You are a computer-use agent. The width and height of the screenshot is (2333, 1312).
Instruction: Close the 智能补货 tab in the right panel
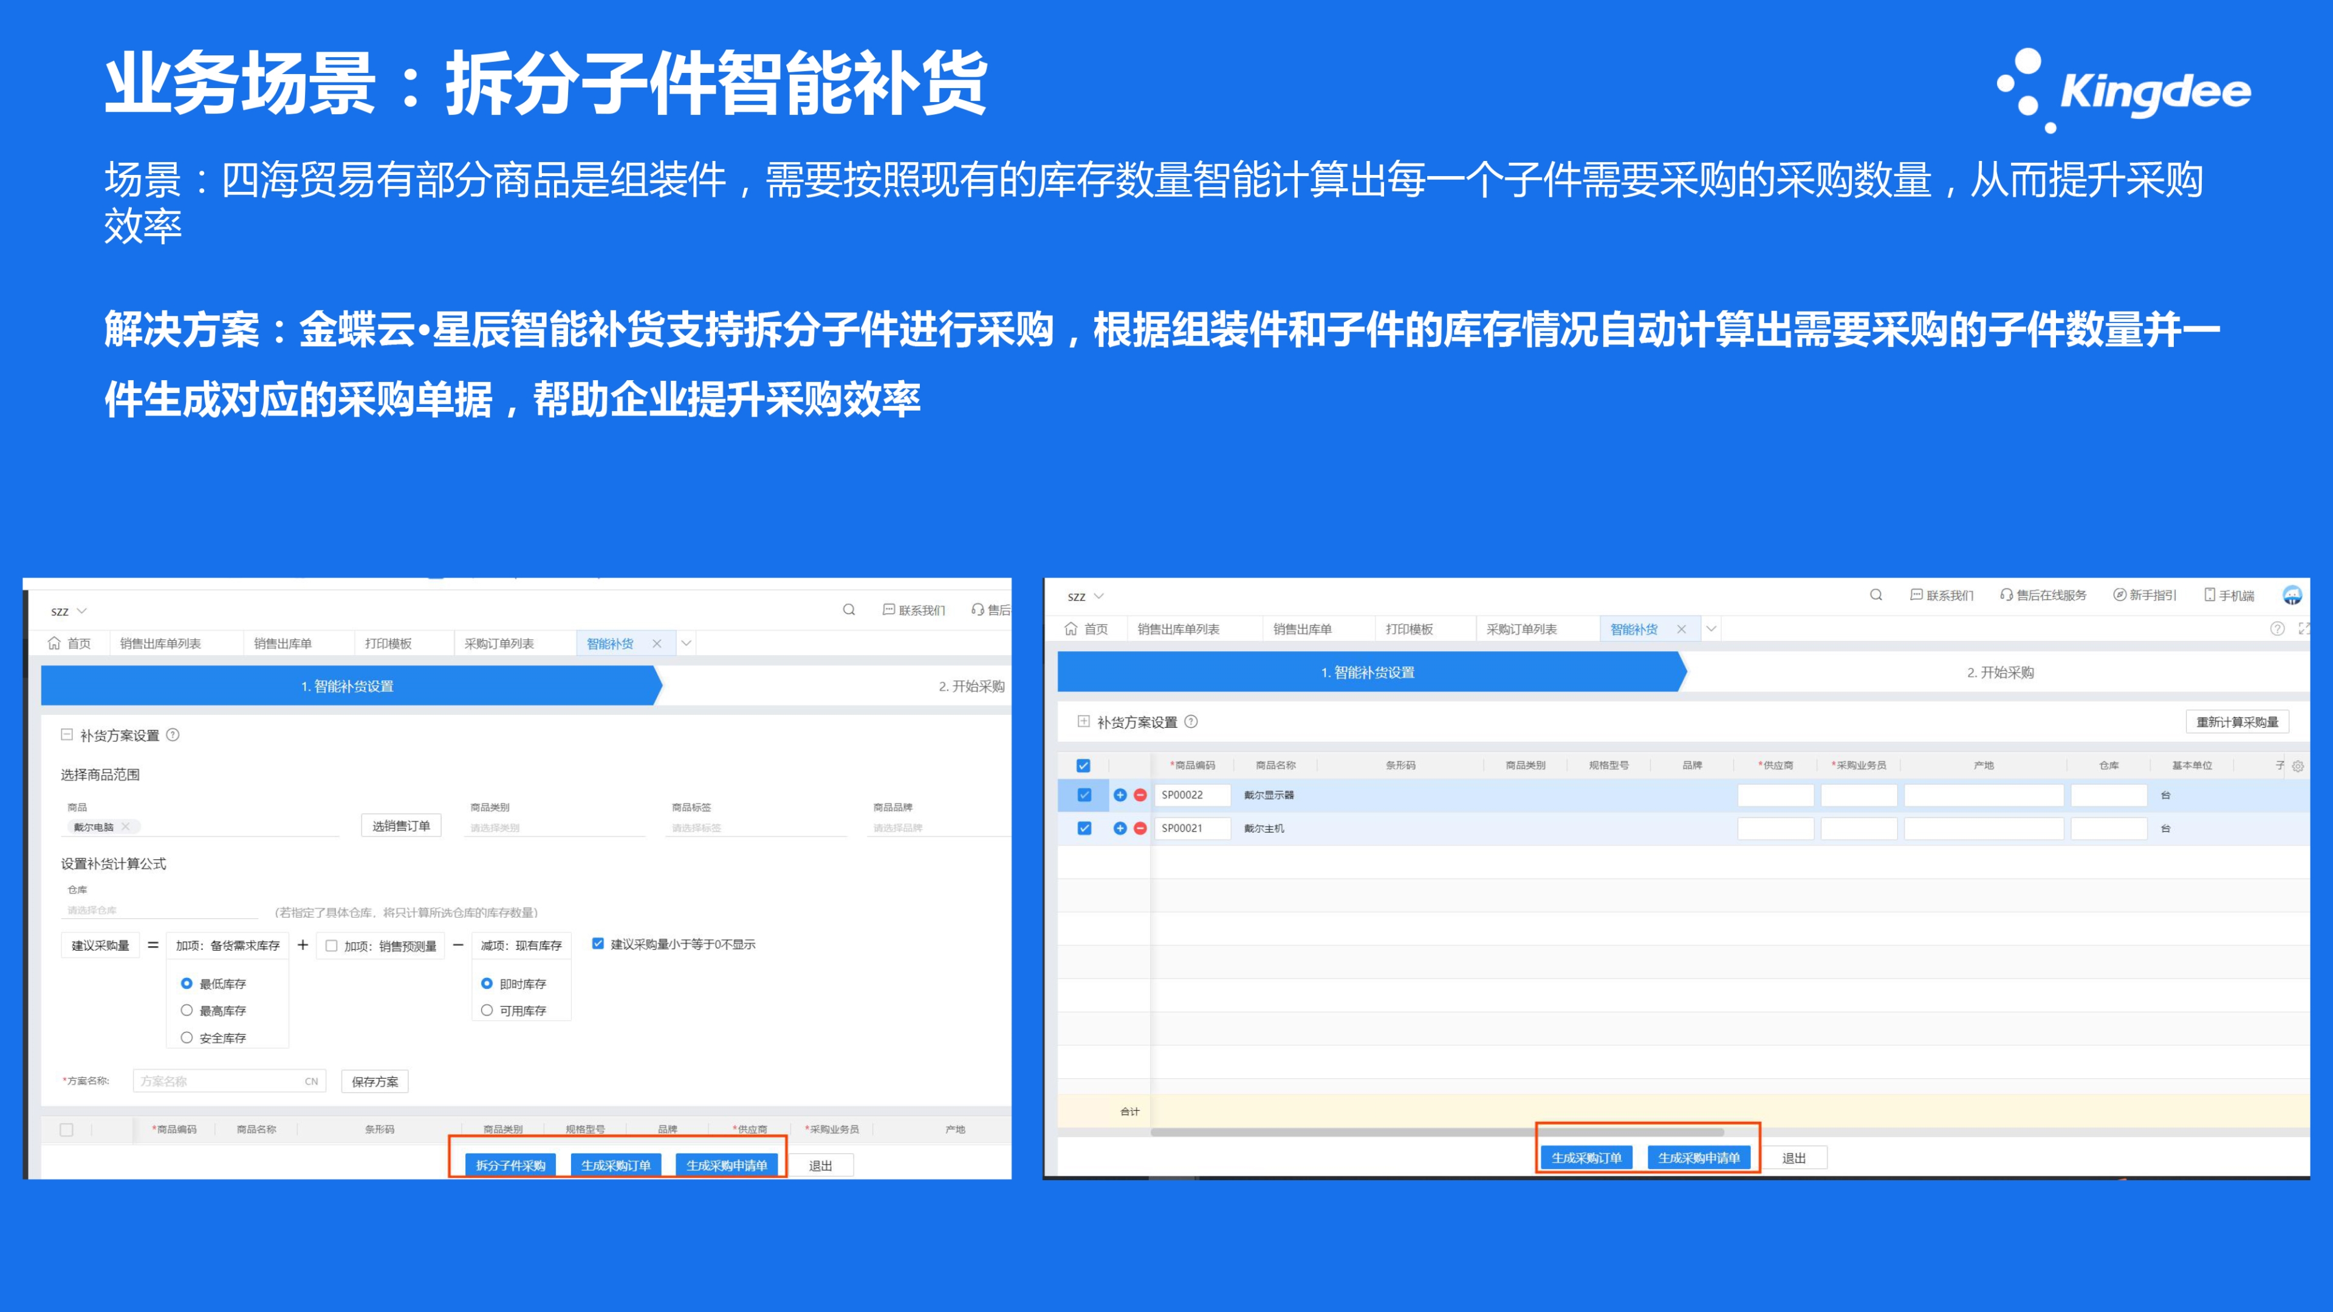[x=1681, y=629]
